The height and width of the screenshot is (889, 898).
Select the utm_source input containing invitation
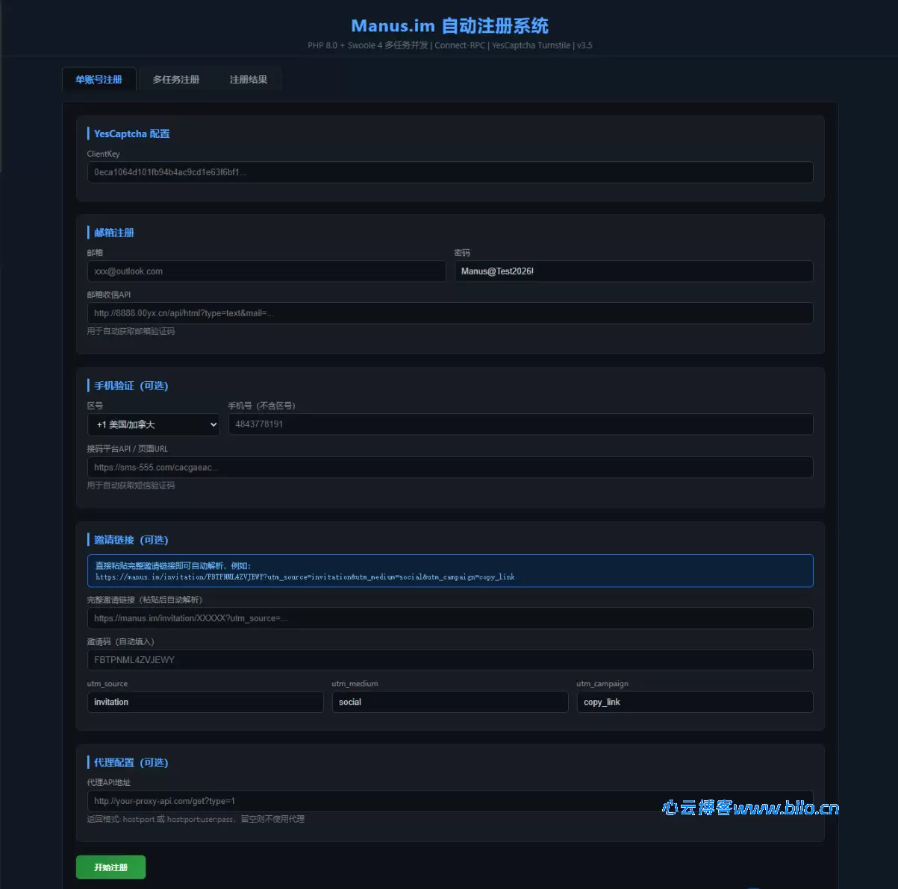tap(205, 702)
